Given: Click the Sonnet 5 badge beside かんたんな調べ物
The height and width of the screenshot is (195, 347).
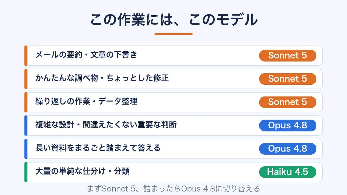Looking at the screenshot, I should (x=287, y=79).
